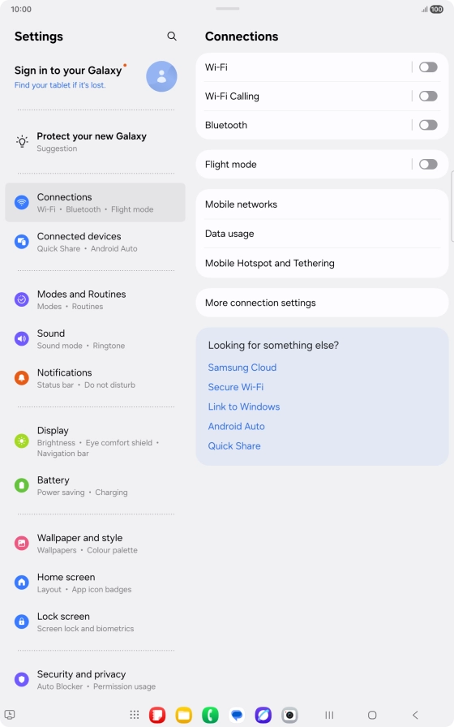Open the app drawer grid icon
The height and width of the screenshot is (727, 454).
(x=135, y=715)
